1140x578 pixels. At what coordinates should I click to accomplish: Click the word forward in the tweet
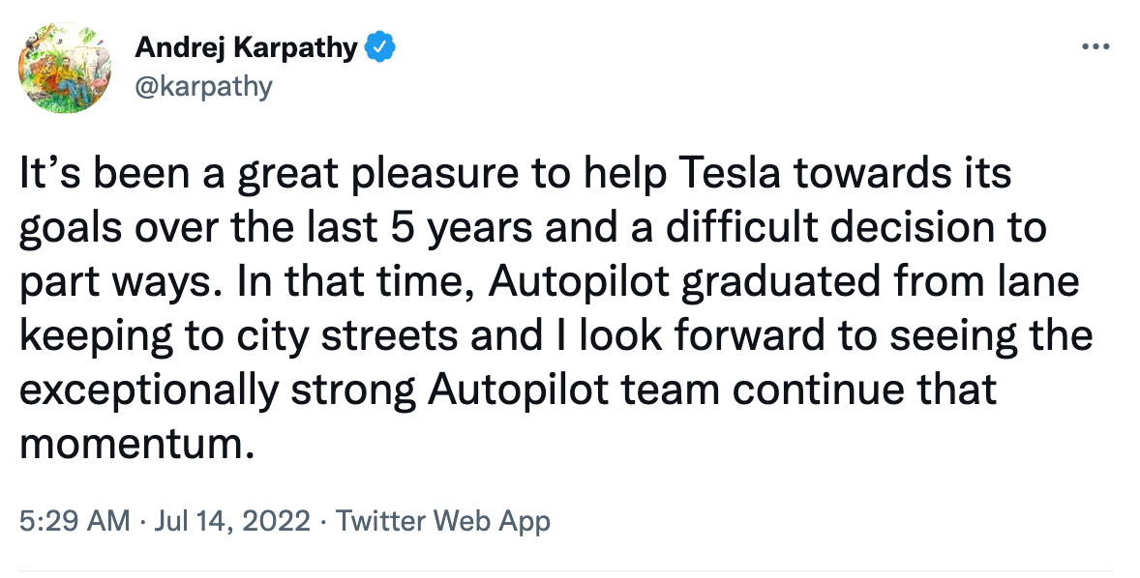click(x=738, y=335)
